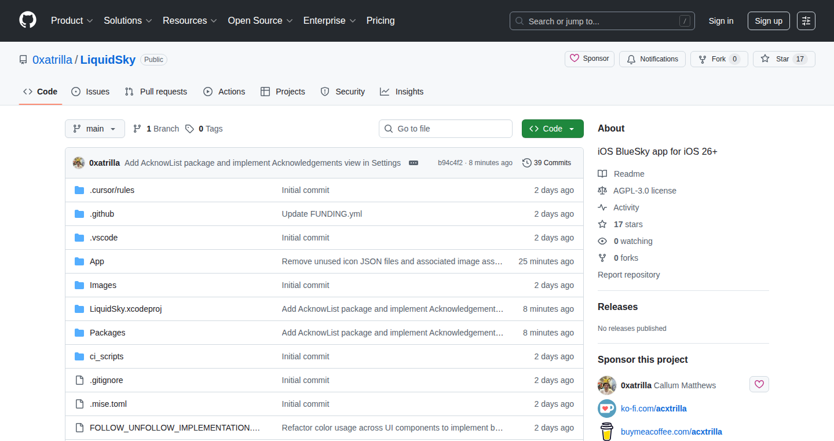
Task: Click the Sign in link
Action: [x=721, y=21]
